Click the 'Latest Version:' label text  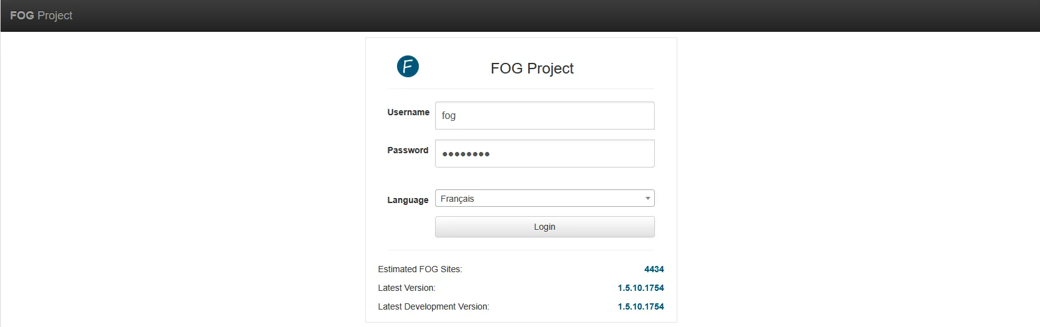pyautogui.click(x=406, y=288)
